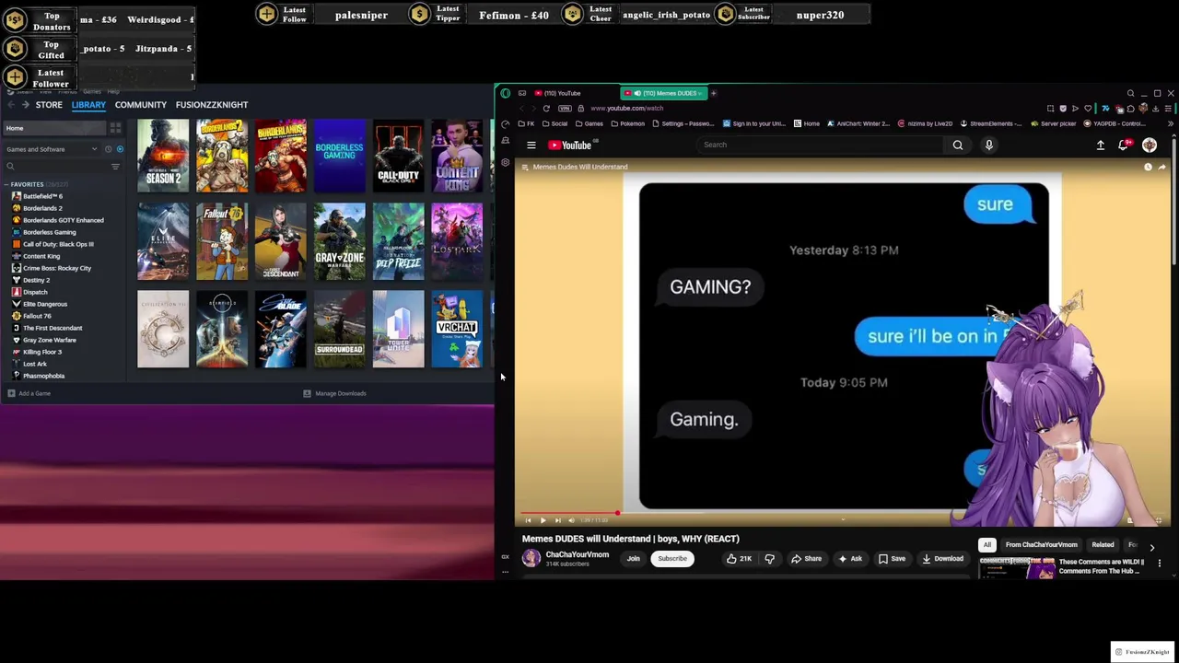Viewport: 1179px width, 663px height.
Task: Toggle Steam recent activity clock filter
Action: click(108, 149)
